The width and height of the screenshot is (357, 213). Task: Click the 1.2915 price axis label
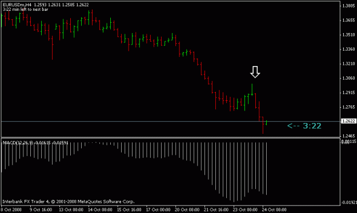[349, 93]
